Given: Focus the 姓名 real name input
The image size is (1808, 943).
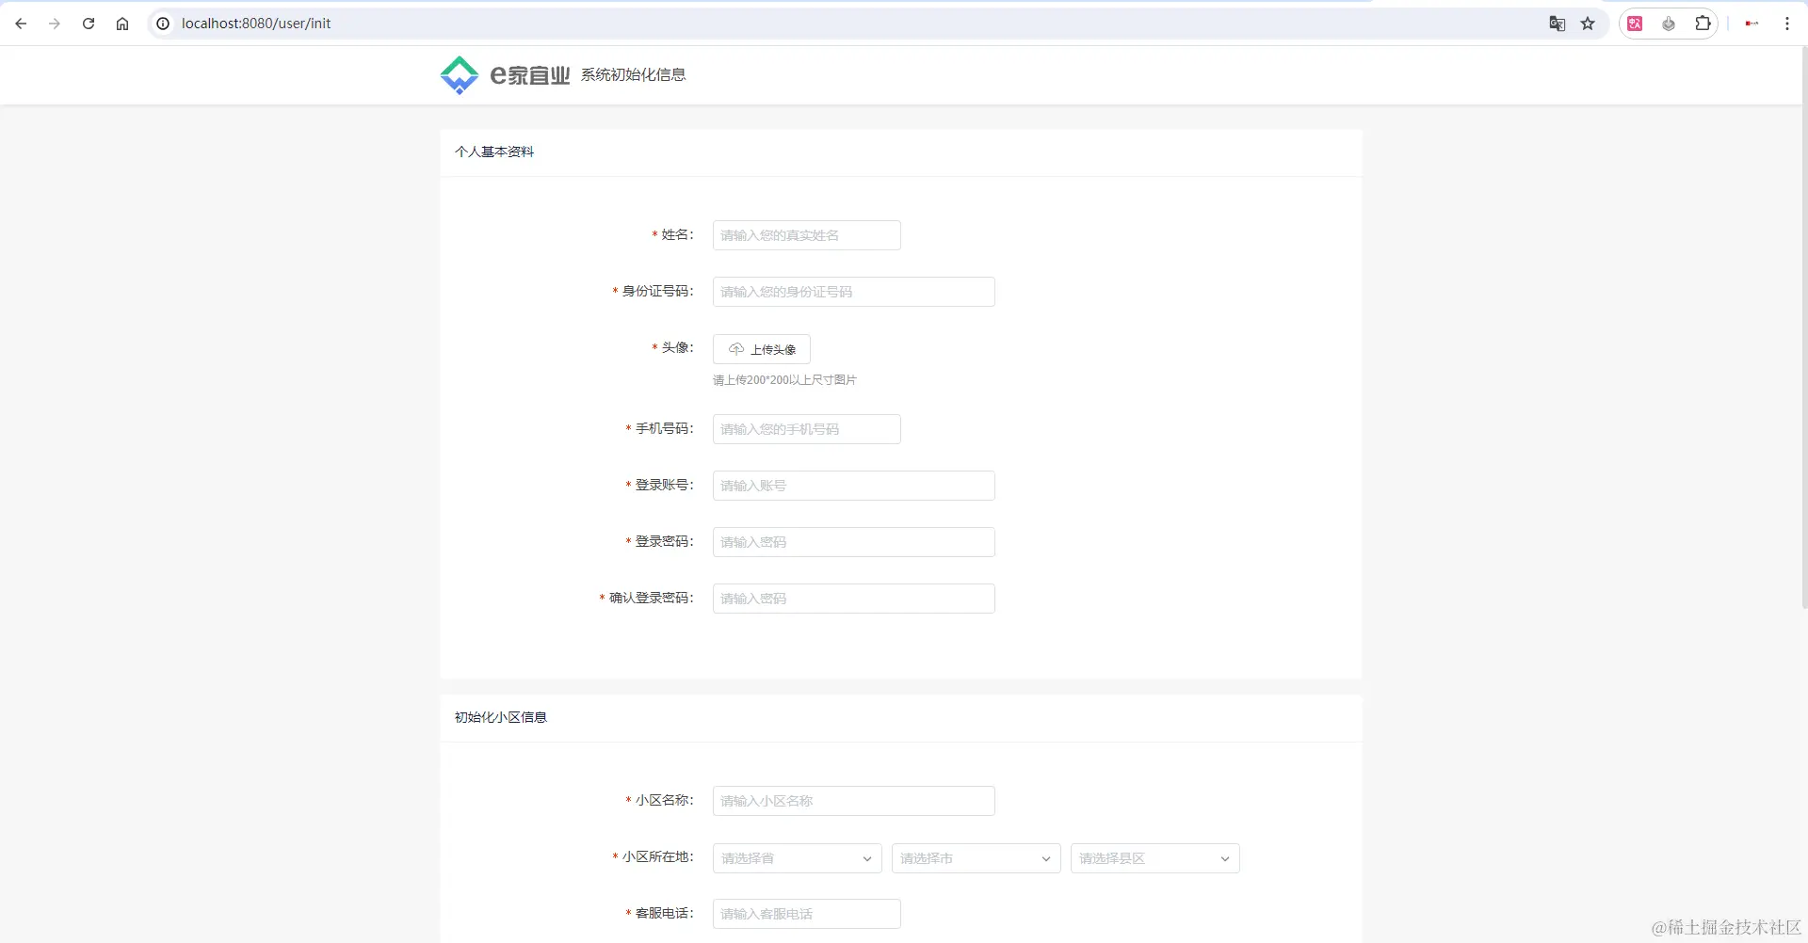Looking at the screenshot, I should 807,235.
